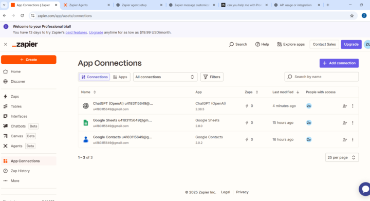Click the ChatGPT (OpenAI) app icon
The width and height of the screenshot is (370, 201).
coord(86,106)
